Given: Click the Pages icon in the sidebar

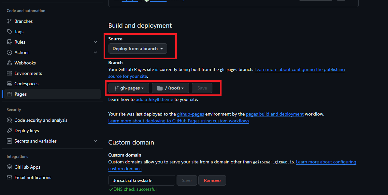Looking at the screenshot, I should pos(8,94).
